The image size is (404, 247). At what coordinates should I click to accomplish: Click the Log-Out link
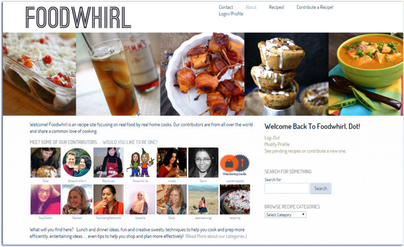[272, 137]
